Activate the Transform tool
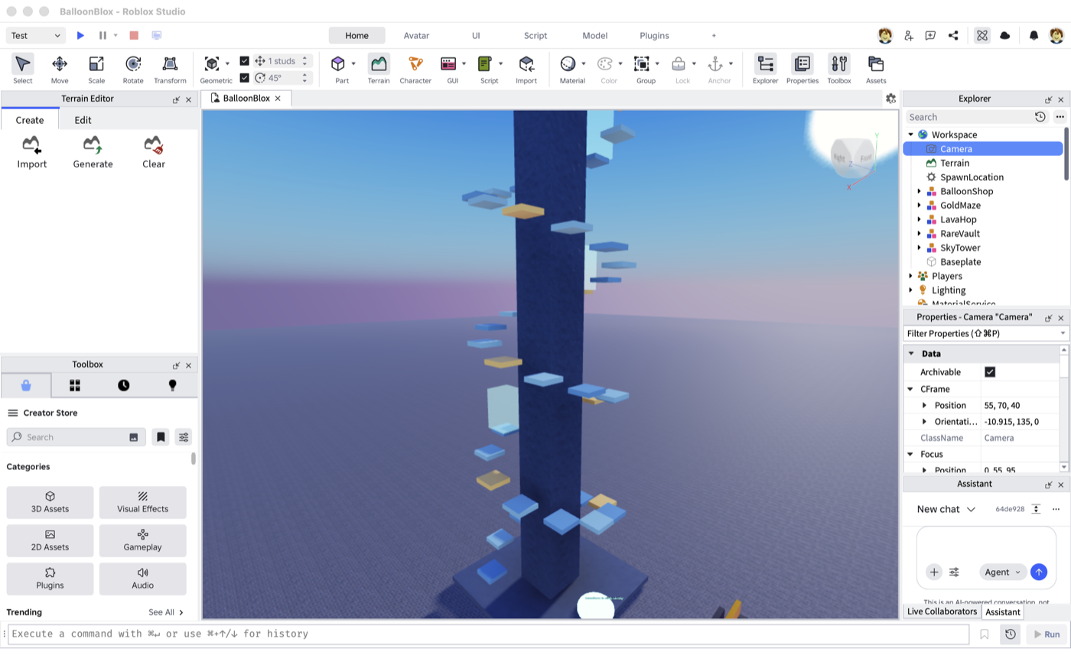Viewport: 1071px width, 671px height. (x=170, y=69)
